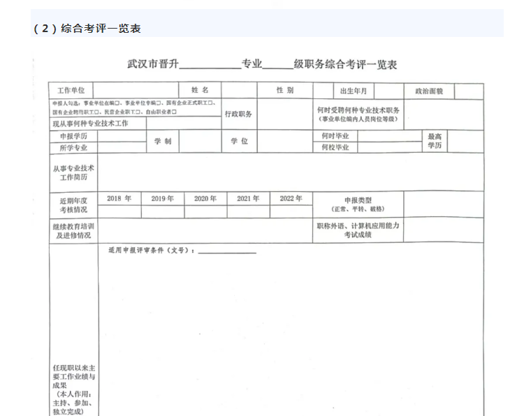Click the blank cell after 政治面貌
The image size is (524, 416).
click(469, 91)
